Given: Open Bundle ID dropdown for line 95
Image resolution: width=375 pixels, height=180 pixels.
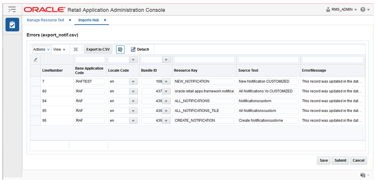Looking at the screenshot, I should coord(166,111).
